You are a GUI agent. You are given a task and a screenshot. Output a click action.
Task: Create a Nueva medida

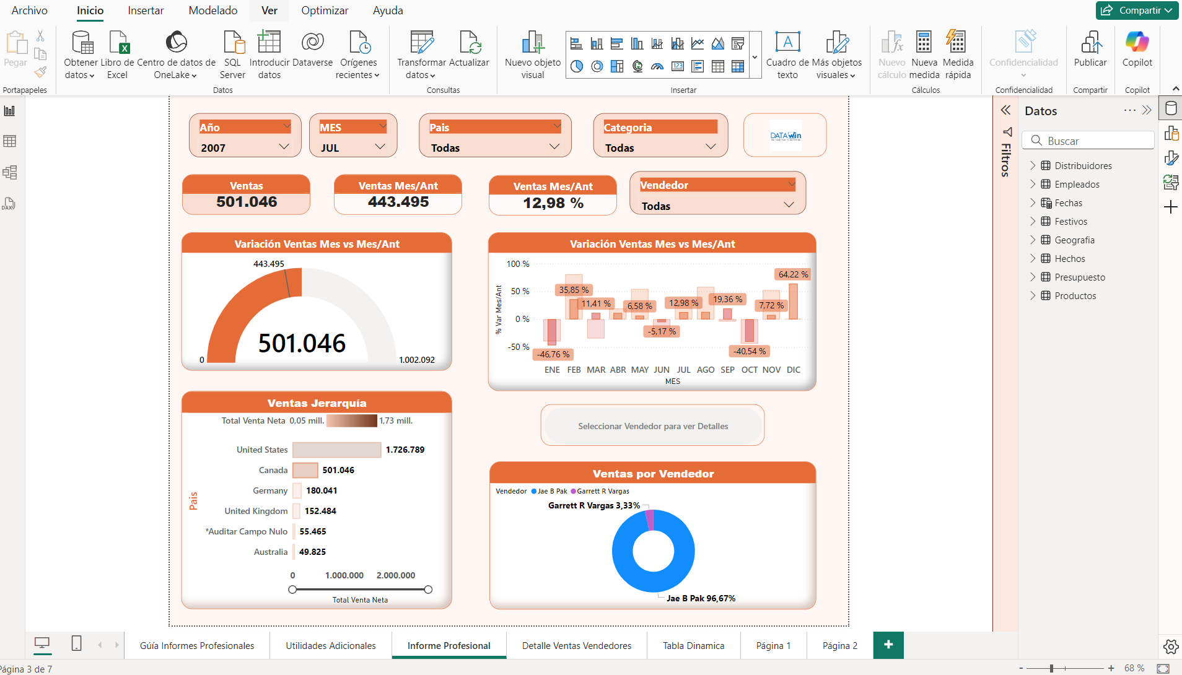click(924, 54)
